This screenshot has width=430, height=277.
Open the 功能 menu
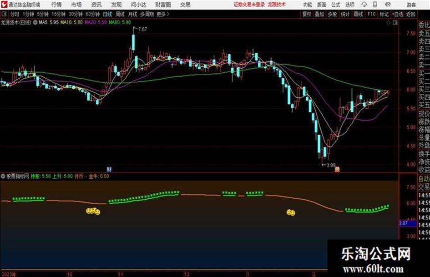pyautogui.click(x=308, y=5)
